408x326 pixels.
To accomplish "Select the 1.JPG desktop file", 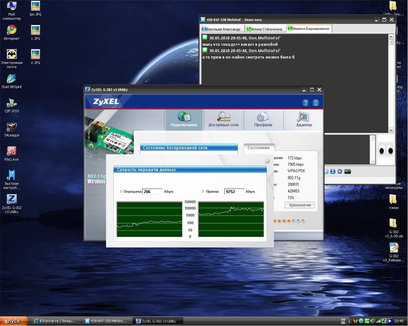I will point(36,33).
